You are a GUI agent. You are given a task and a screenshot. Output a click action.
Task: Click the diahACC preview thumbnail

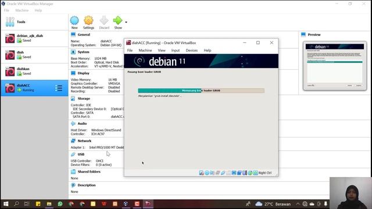click(x=335, y=66)
